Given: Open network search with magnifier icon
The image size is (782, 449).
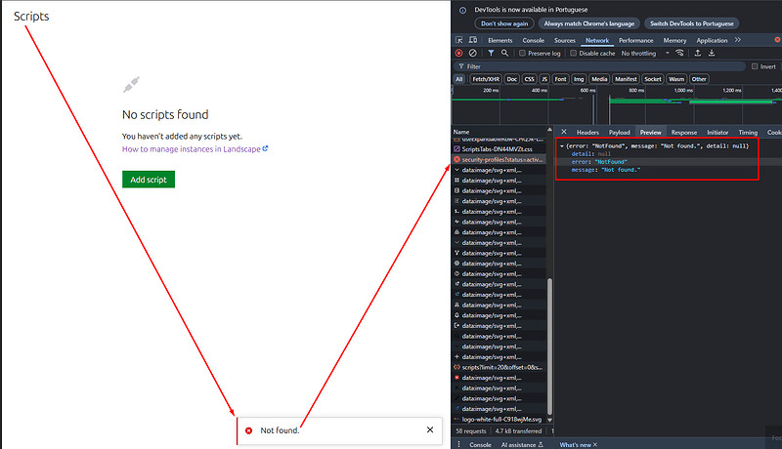Looking at the screenshot, I should click(505, 53).
